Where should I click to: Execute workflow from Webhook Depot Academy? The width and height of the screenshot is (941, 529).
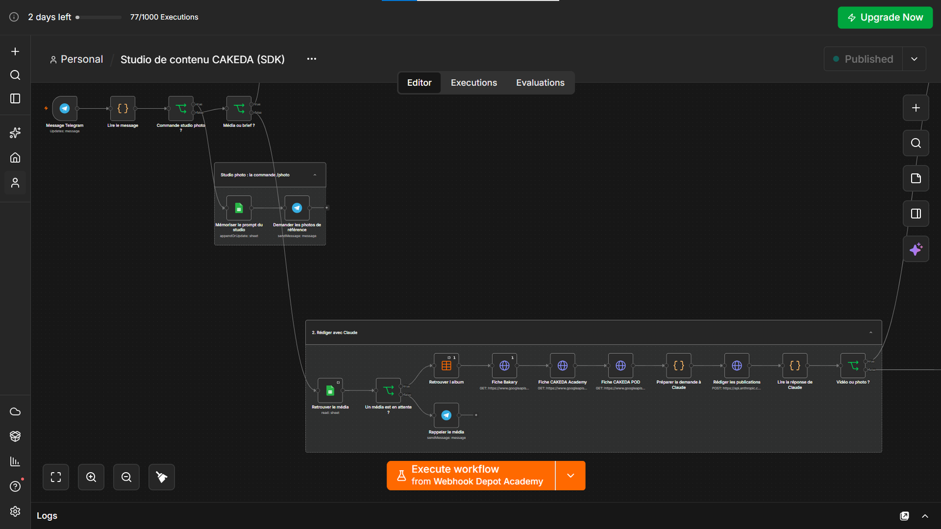point(471,476)
